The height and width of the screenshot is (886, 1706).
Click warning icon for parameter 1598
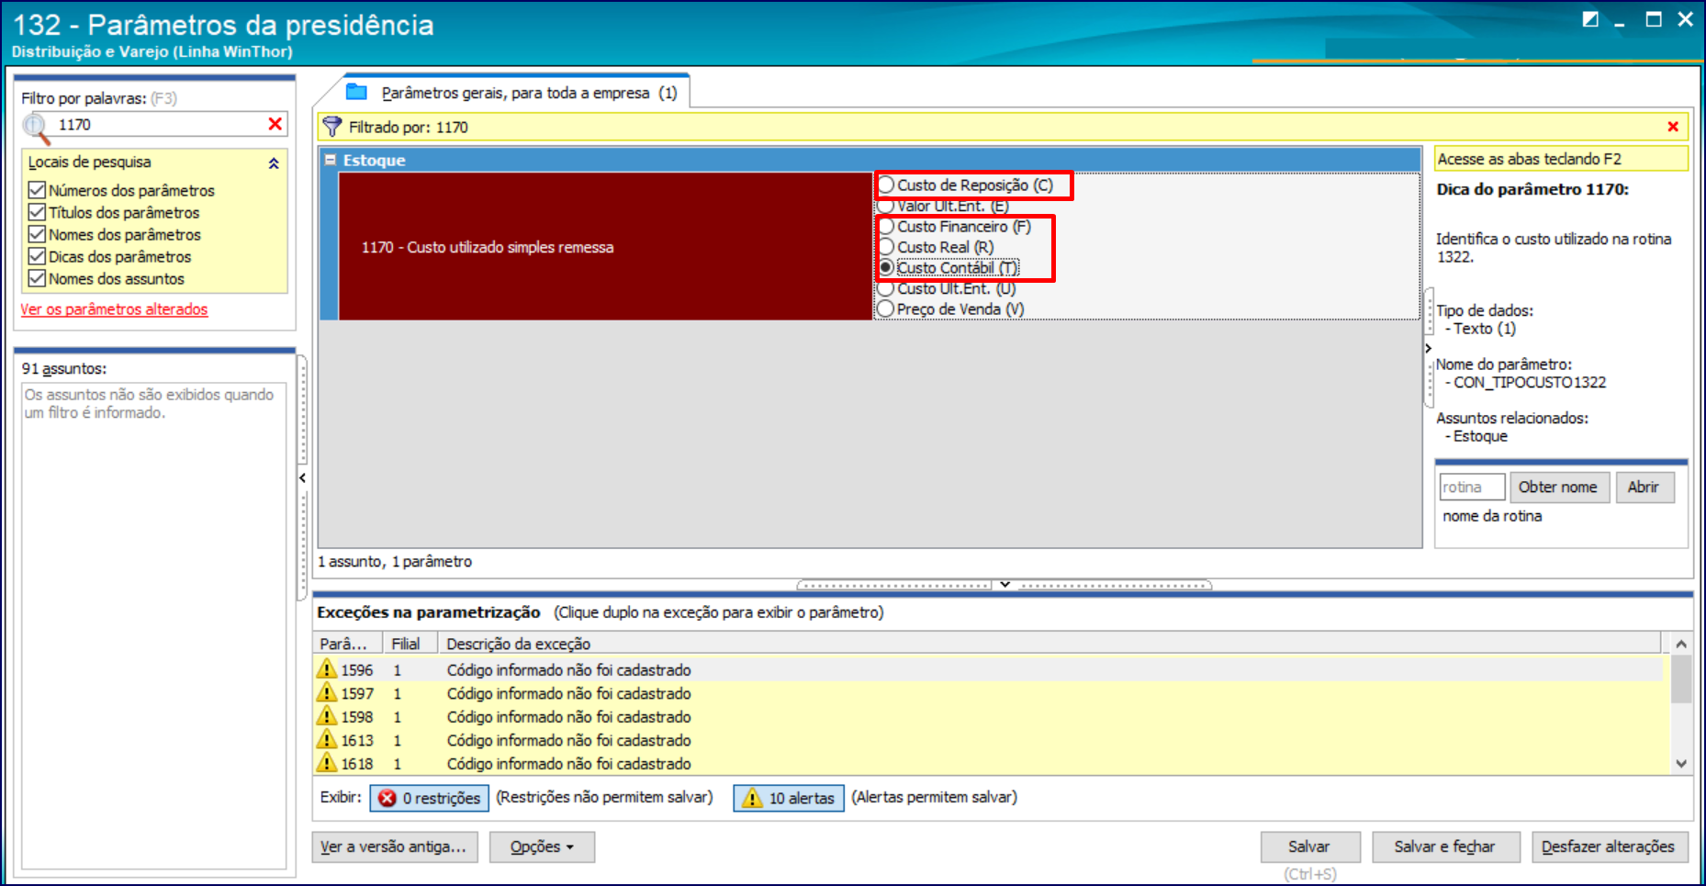[x=327, y=715]
